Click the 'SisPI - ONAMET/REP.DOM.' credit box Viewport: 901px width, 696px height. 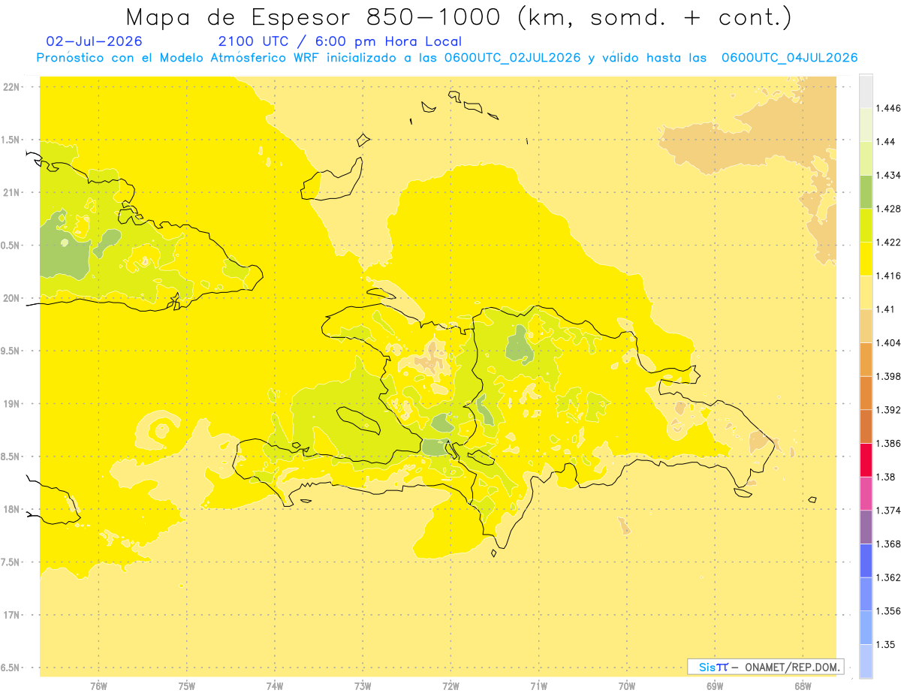click(x=766, y=667)
